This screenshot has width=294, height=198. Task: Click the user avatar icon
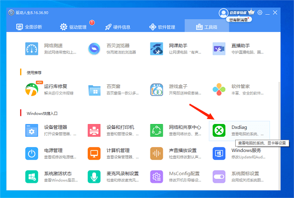click(x=223, y=13)
